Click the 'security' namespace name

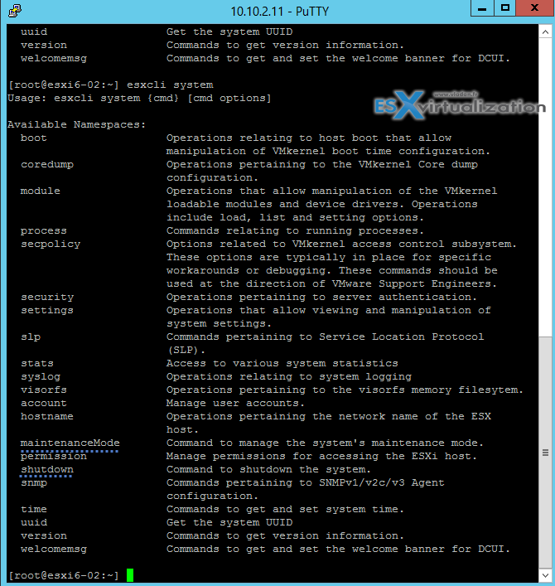(x=47, y=297)
